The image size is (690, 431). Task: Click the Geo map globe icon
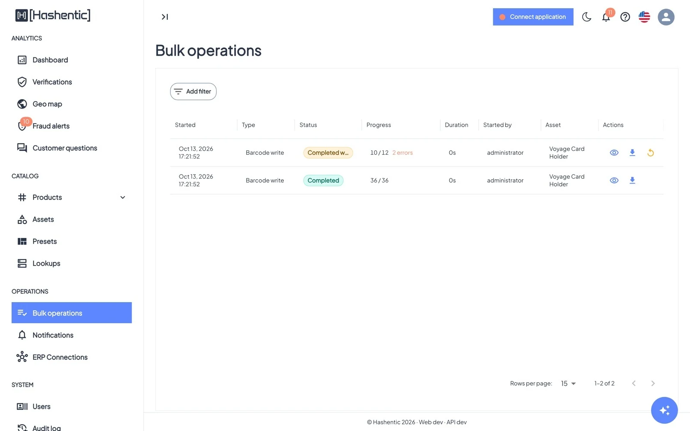22,104
